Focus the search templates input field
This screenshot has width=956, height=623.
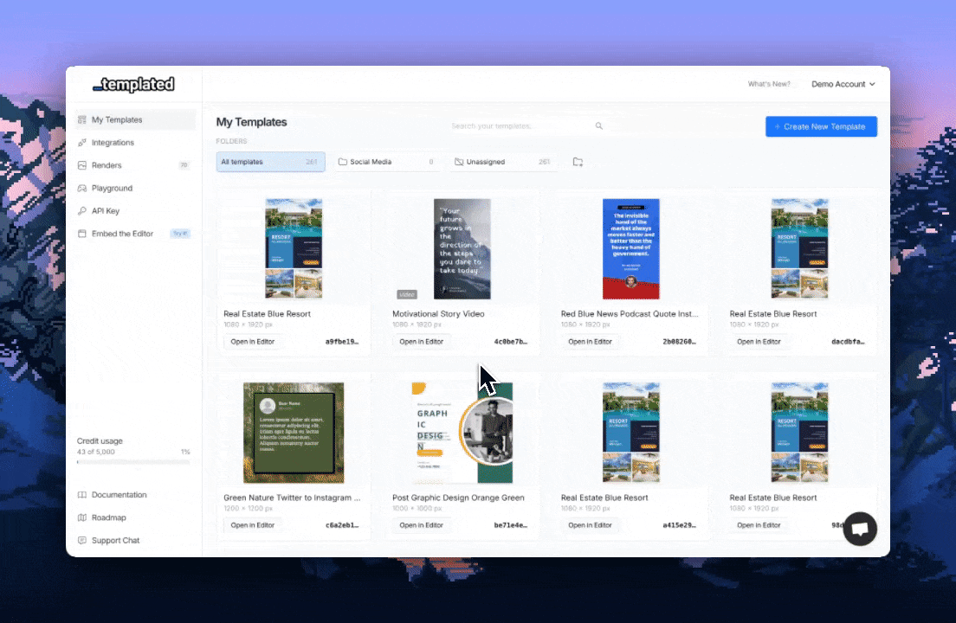(x=520, y=126)
